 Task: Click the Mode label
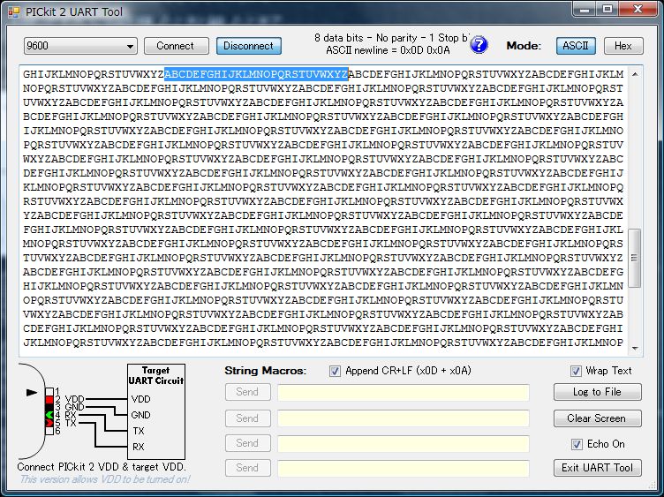524,46
